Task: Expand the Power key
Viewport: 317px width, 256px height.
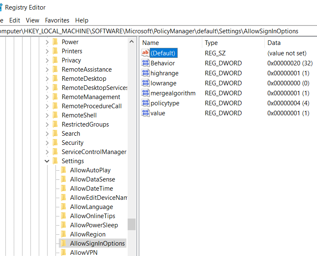Action: 47,42
